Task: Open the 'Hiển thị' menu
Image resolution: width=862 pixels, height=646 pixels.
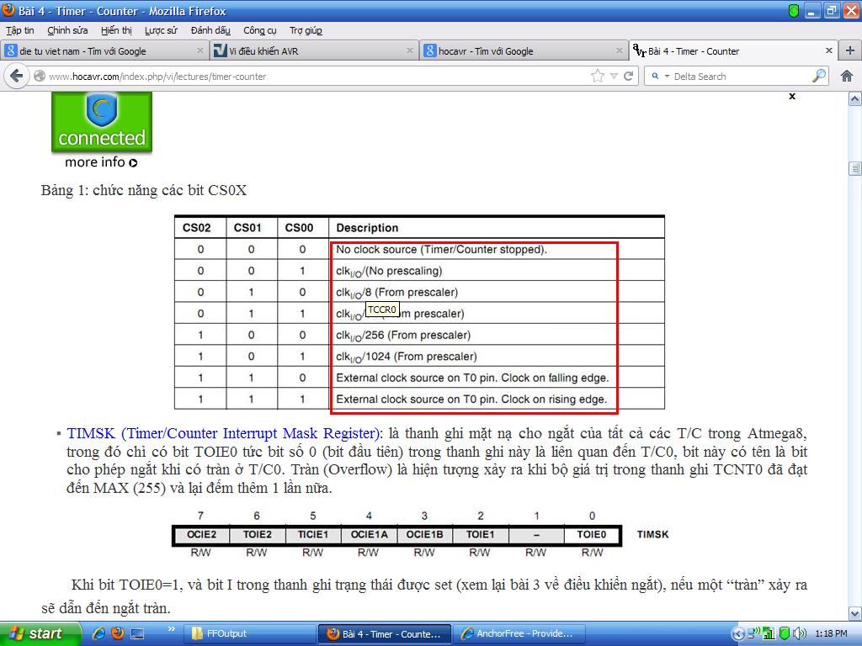Action: pos(116,30)
